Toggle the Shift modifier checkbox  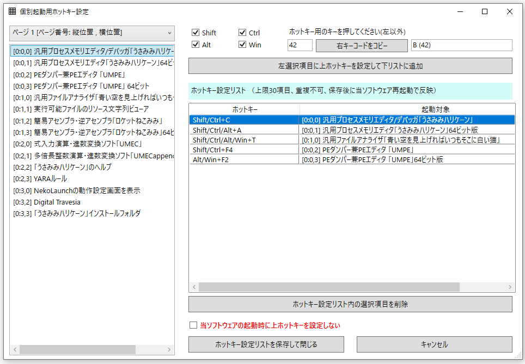[196, 33]
